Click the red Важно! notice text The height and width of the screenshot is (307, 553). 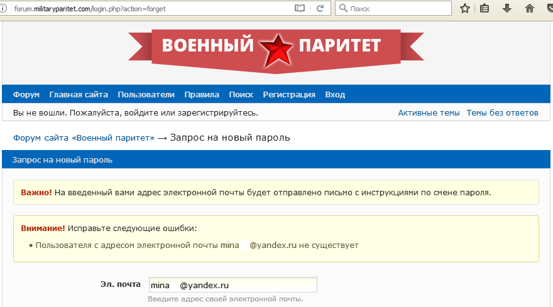pos(36,193)
